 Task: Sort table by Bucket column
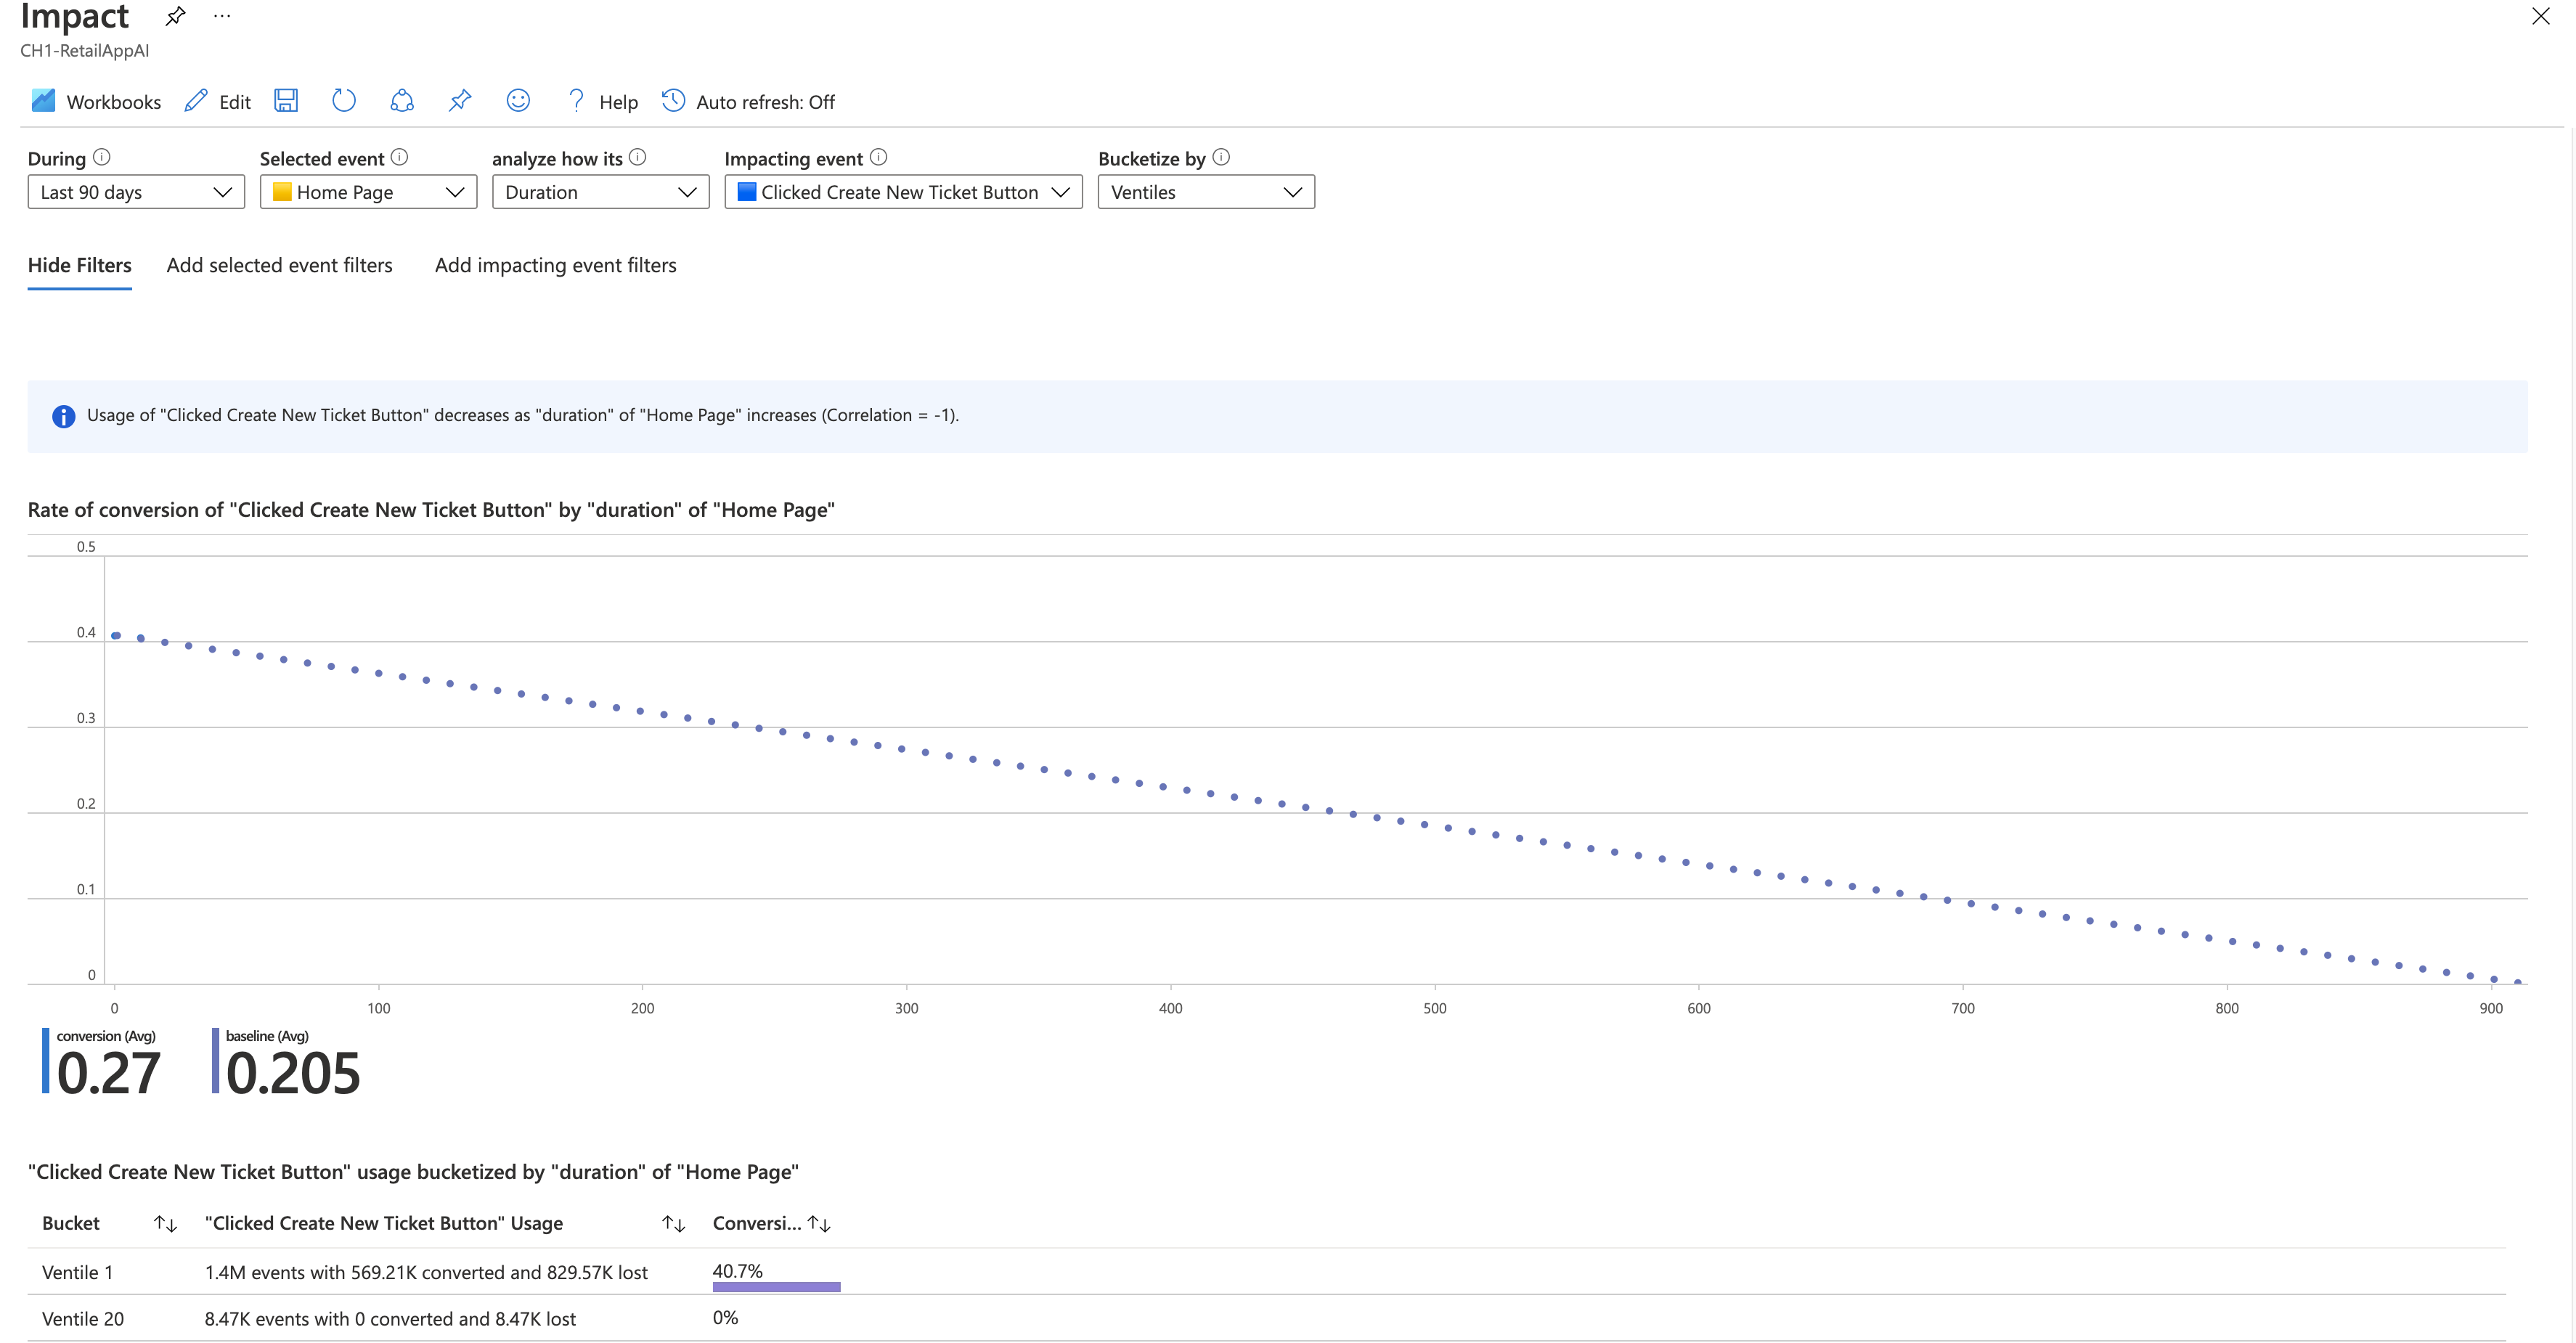(x=166, y=1224)
